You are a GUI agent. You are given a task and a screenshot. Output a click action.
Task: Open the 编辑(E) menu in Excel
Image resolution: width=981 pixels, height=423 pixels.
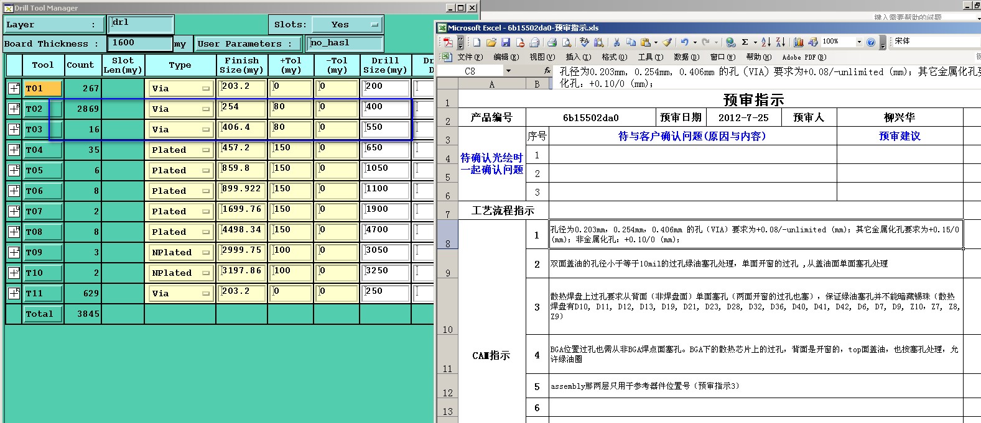pos(506,57)
